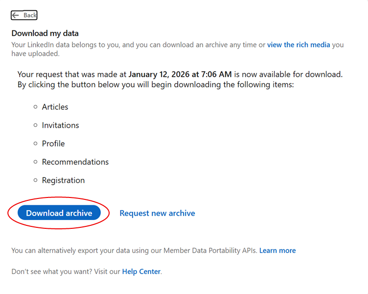
Task: Select the Profile list item text
Action: (x=53, y=144)
